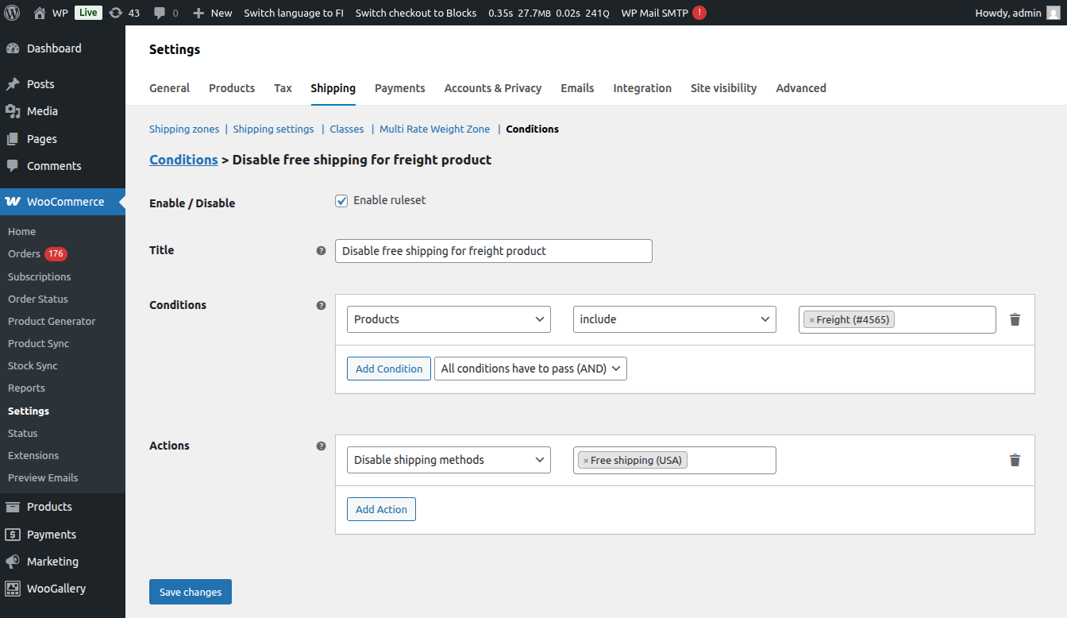Switch to the Payments settings tab
Screen dimensions: 1067x618
pyautogui.click(x=399, y=88)
